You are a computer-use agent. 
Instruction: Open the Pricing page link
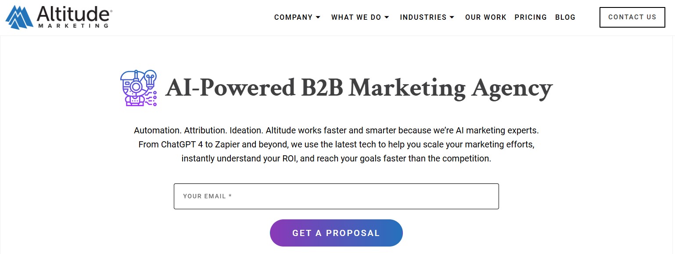point(531,18)
